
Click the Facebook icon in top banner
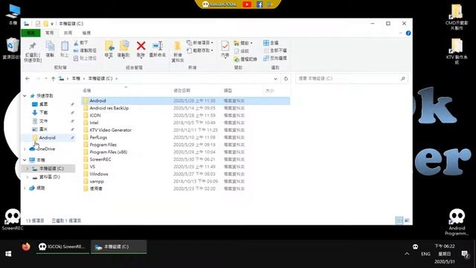pos(260,4)
